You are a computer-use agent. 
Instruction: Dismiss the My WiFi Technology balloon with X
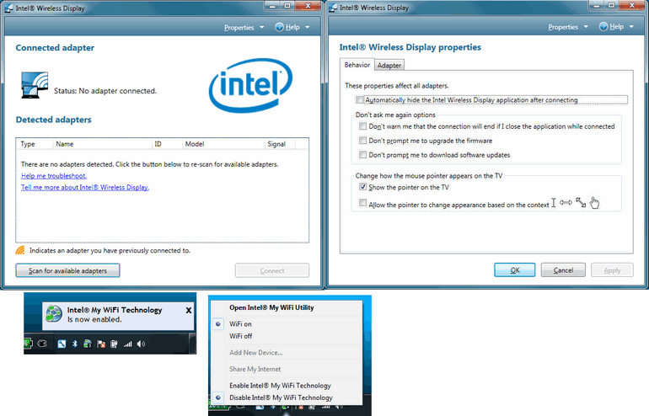(x=189, y=310)
